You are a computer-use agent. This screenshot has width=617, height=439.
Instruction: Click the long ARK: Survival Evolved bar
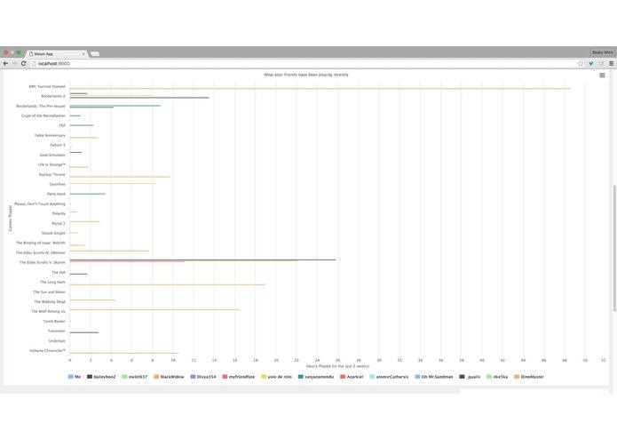click(320, 89)
